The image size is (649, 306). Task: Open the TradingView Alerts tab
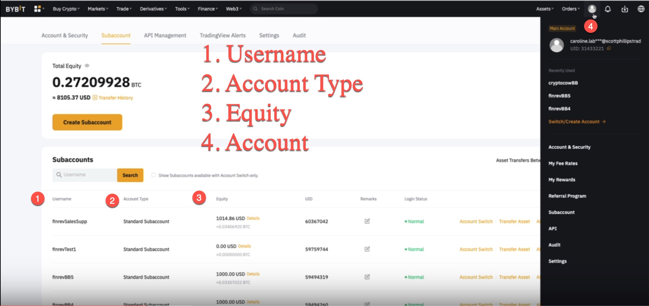pos(223,35)
